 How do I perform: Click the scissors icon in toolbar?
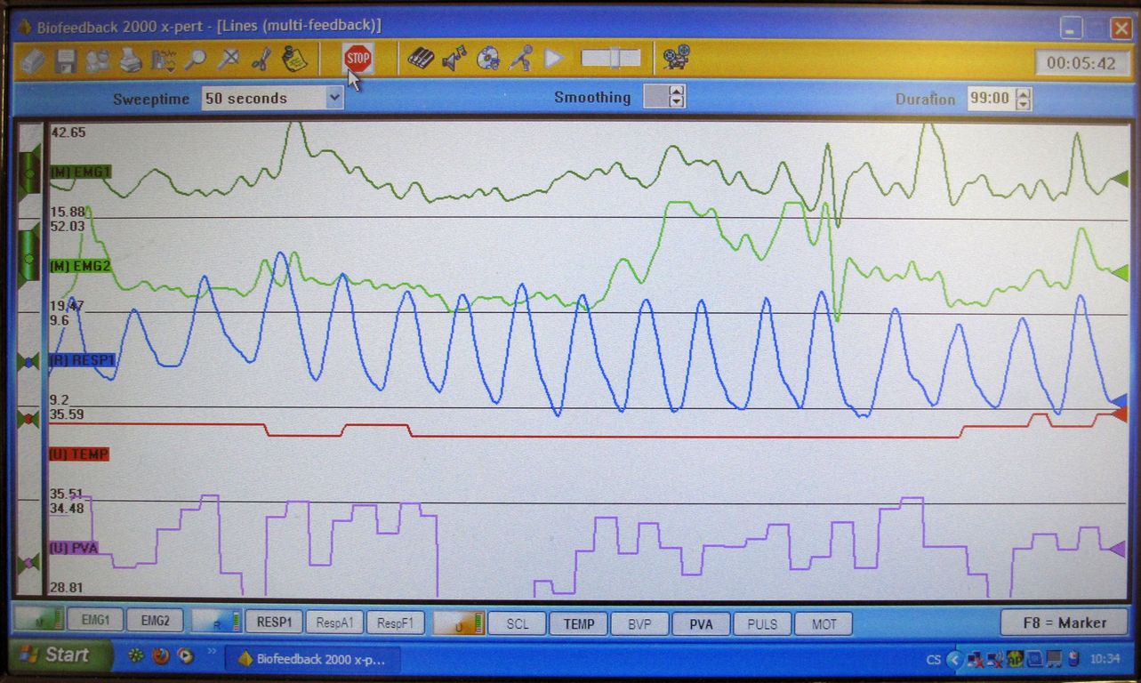tap(261, 60)
